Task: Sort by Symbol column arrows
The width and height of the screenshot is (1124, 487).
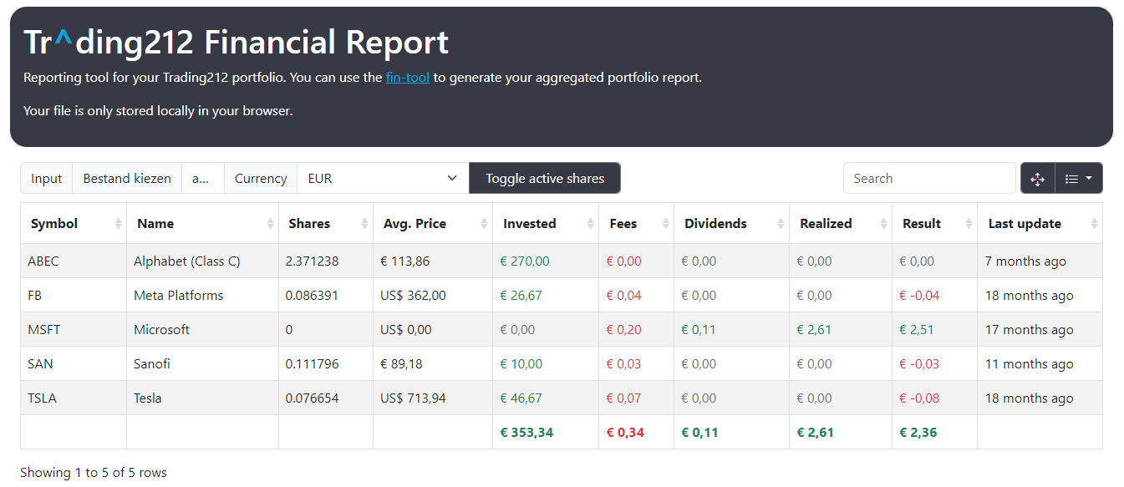Action: pos(118,224)
